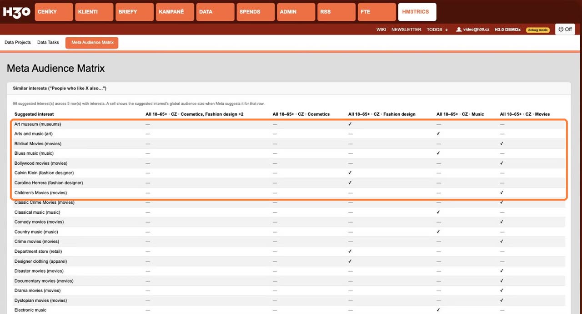Select the Arts and music (art) row
This screenshot has height=314, width=582.
(x=289, y=134)
